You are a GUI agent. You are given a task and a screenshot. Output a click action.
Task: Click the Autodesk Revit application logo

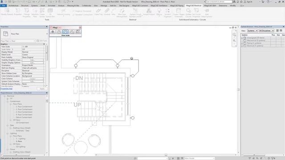[2, 2]
